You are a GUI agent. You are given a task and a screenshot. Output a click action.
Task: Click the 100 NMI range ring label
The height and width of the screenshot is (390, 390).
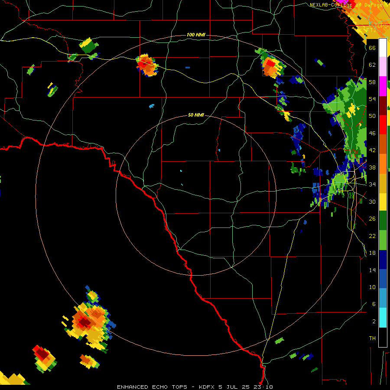click(196, 35)
